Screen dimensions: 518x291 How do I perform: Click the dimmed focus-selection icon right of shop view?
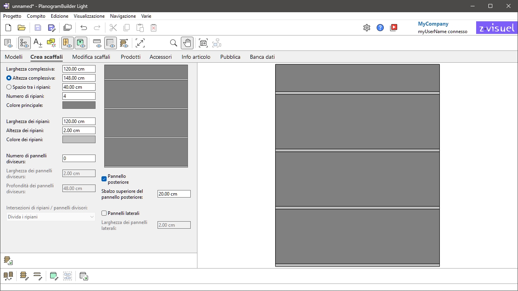pyautogui.click(x=216, y=43)
